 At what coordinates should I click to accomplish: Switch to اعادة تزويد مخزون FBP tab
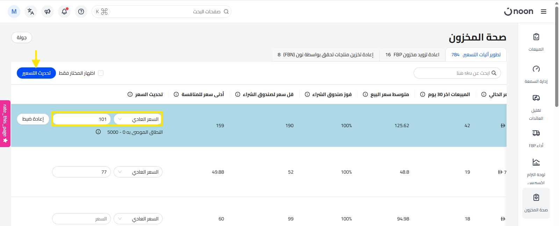412,55
